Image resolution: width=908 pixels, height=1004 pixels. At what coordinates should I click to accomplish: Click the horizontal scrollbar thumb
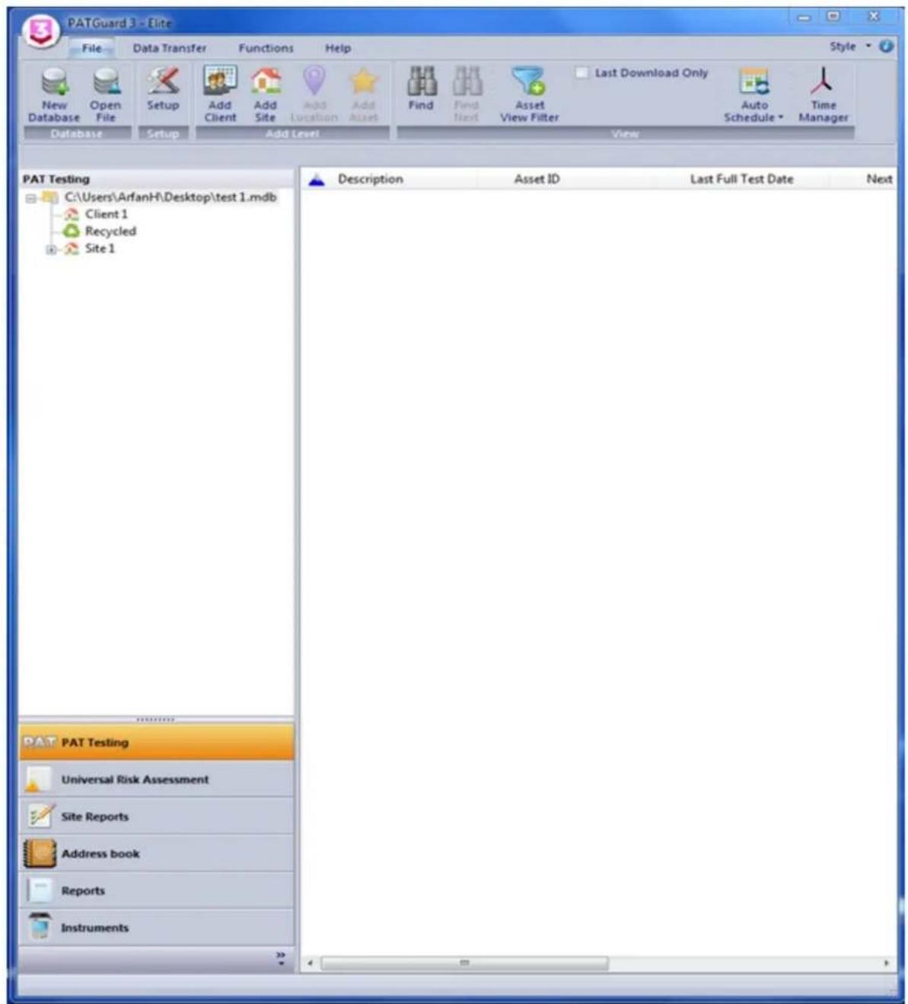464,963
